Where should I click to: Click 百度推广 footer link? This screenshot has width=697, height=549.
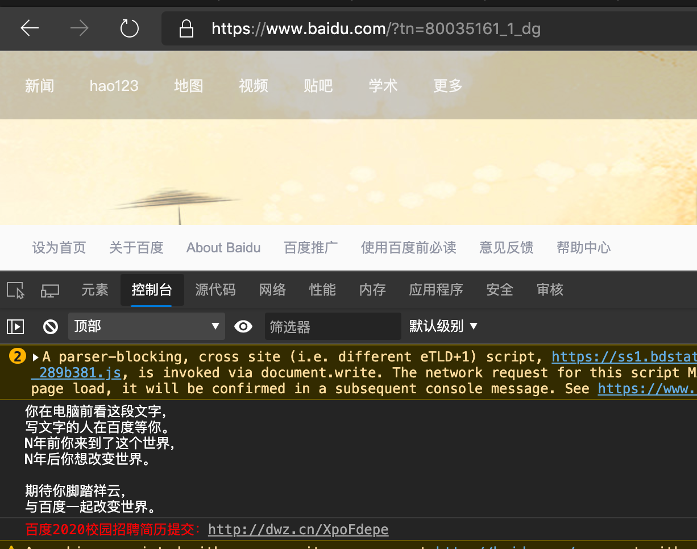coord(311,248)
